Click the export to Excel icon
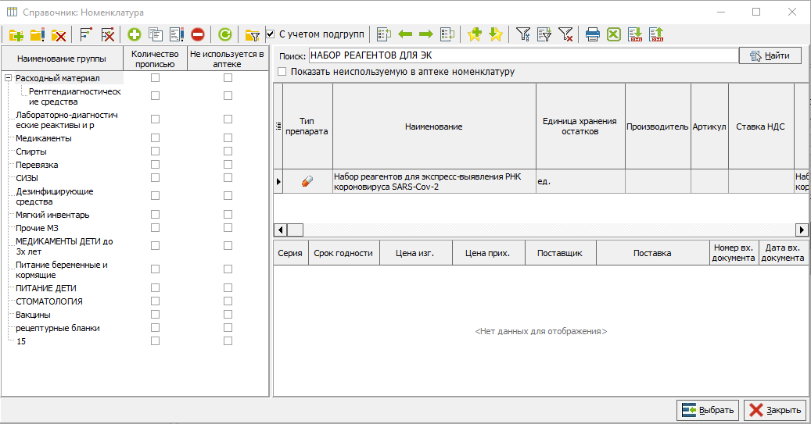Image resolution: width=811 pixels, height=424 pixels. (614, 34)
